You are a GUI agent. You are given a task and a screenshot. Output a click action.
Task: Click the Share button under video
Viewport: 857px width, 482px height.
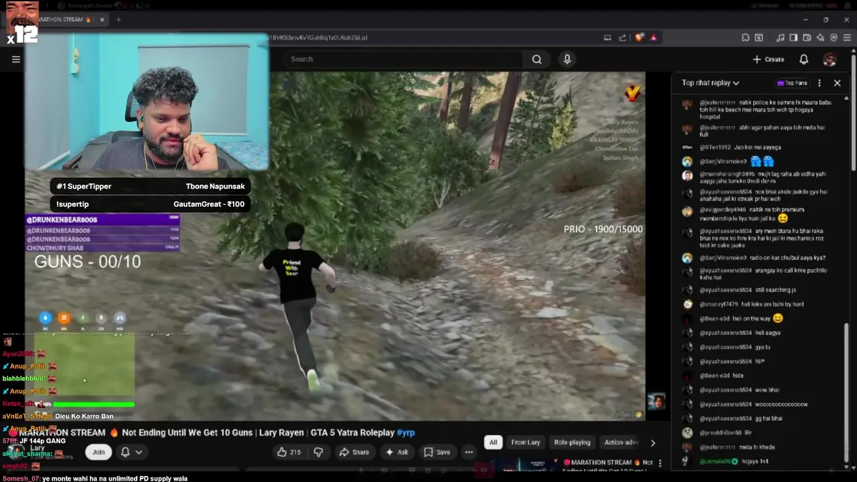(x=354, y=452)
